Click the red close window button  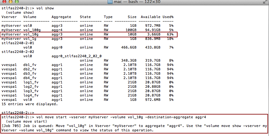4,2
